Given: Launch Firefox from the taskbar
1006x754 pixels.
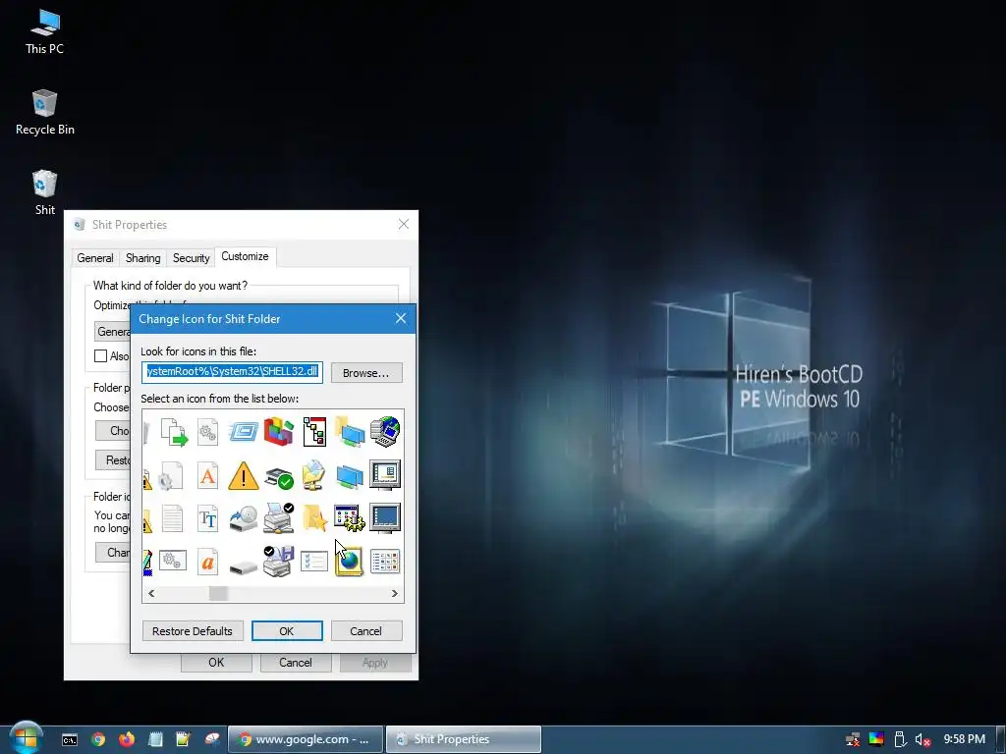Looking at the screenshot, I should (x=127, y=740).
